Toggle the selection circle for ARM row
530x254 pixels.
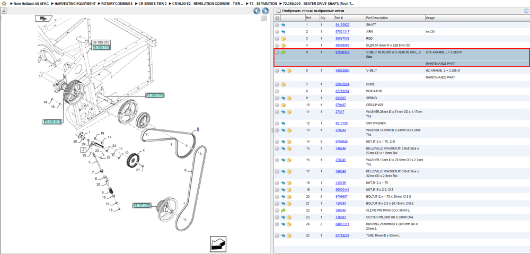(277, 31)
